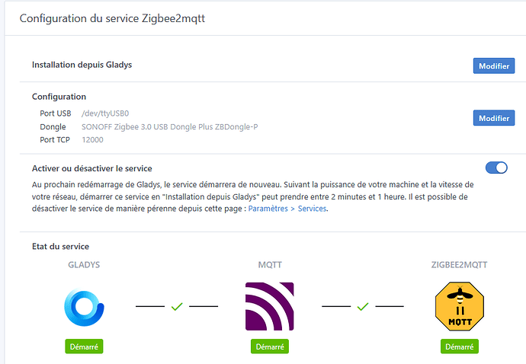
Task: Click the Installation depuis Gladys label
Action: [x=82, y=65]
